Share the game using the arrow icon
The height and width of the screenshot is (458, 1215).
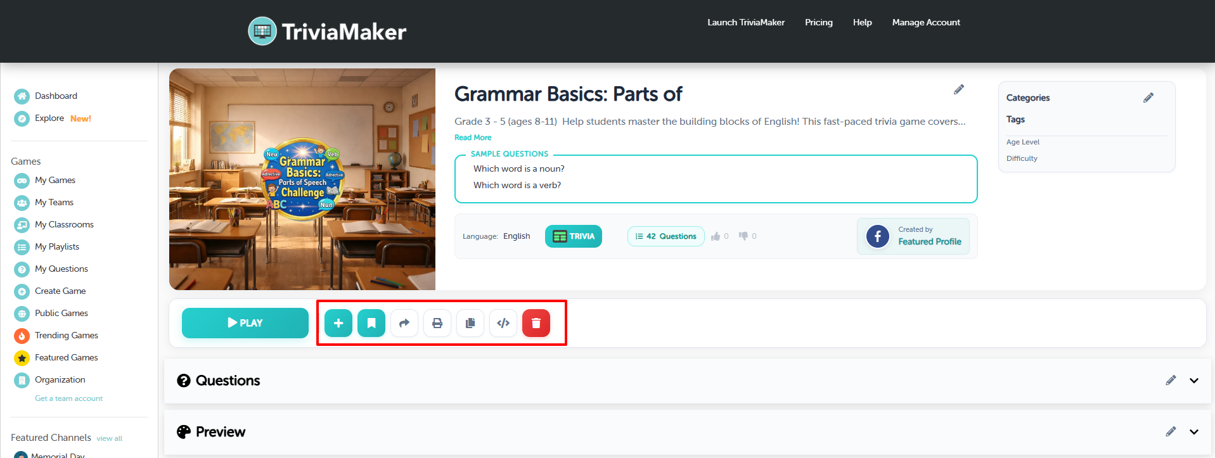tap(404, 323)
